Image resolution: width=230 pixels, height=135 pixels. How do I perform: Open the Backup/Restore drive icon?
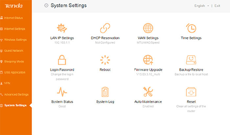pyautogui.click(x=191, y=60)
